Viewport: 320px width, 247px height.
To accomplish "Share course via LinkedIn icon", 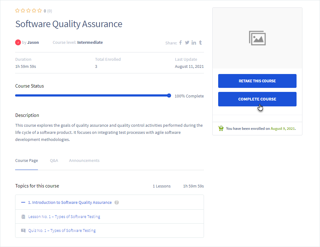I will click(194, 43).
